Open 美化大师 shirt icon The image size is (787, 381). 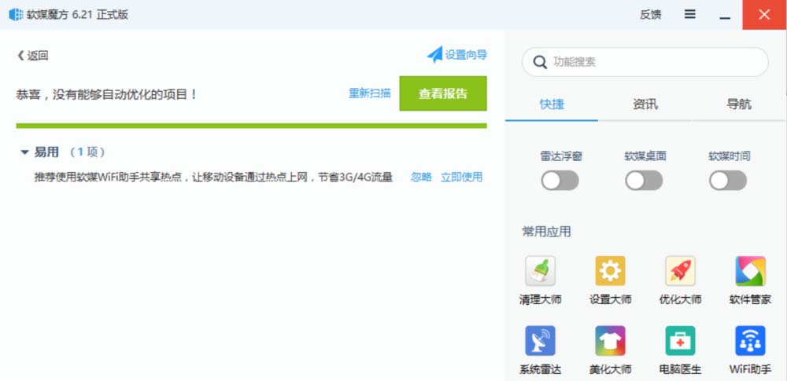tap(610, 341)
